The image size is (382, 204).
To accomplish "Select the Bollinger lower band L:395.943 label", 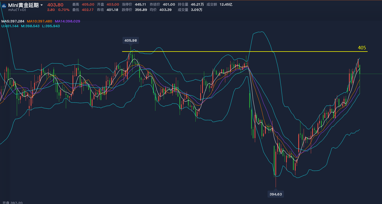I will coord(51,26).
